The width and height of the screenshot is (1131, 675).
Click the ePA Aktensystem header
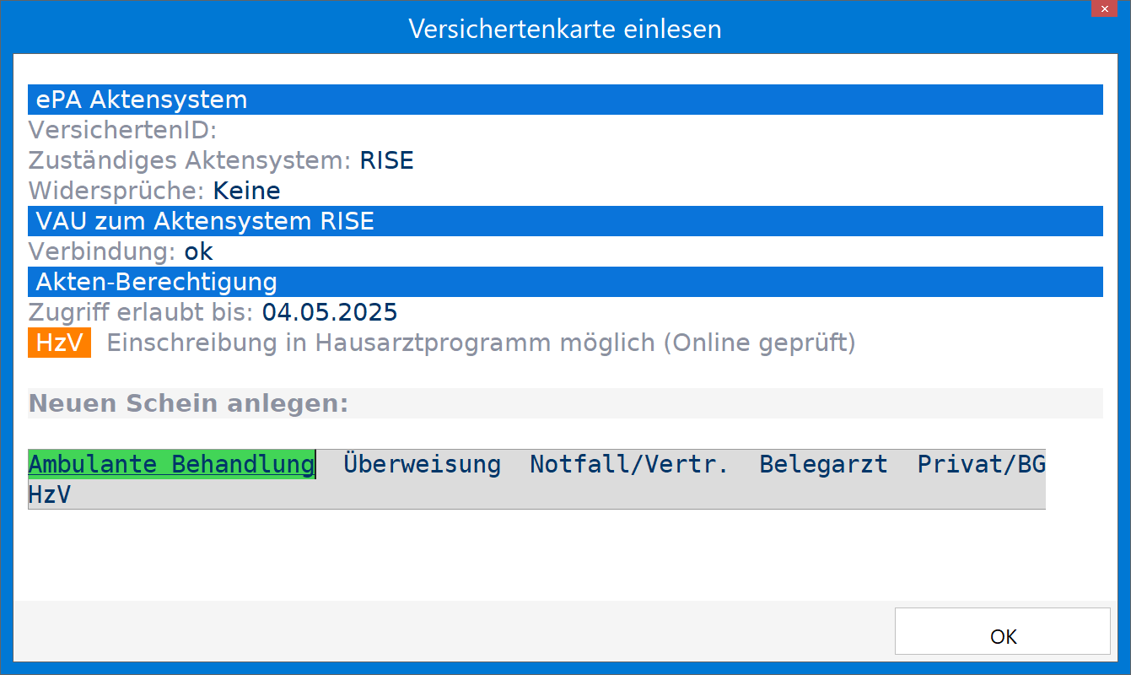coord(565,100)
